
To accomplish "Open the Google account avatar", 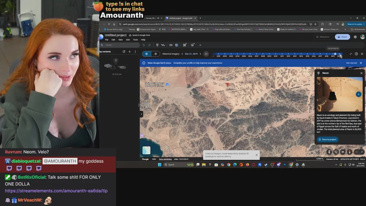I will (362, 37).
